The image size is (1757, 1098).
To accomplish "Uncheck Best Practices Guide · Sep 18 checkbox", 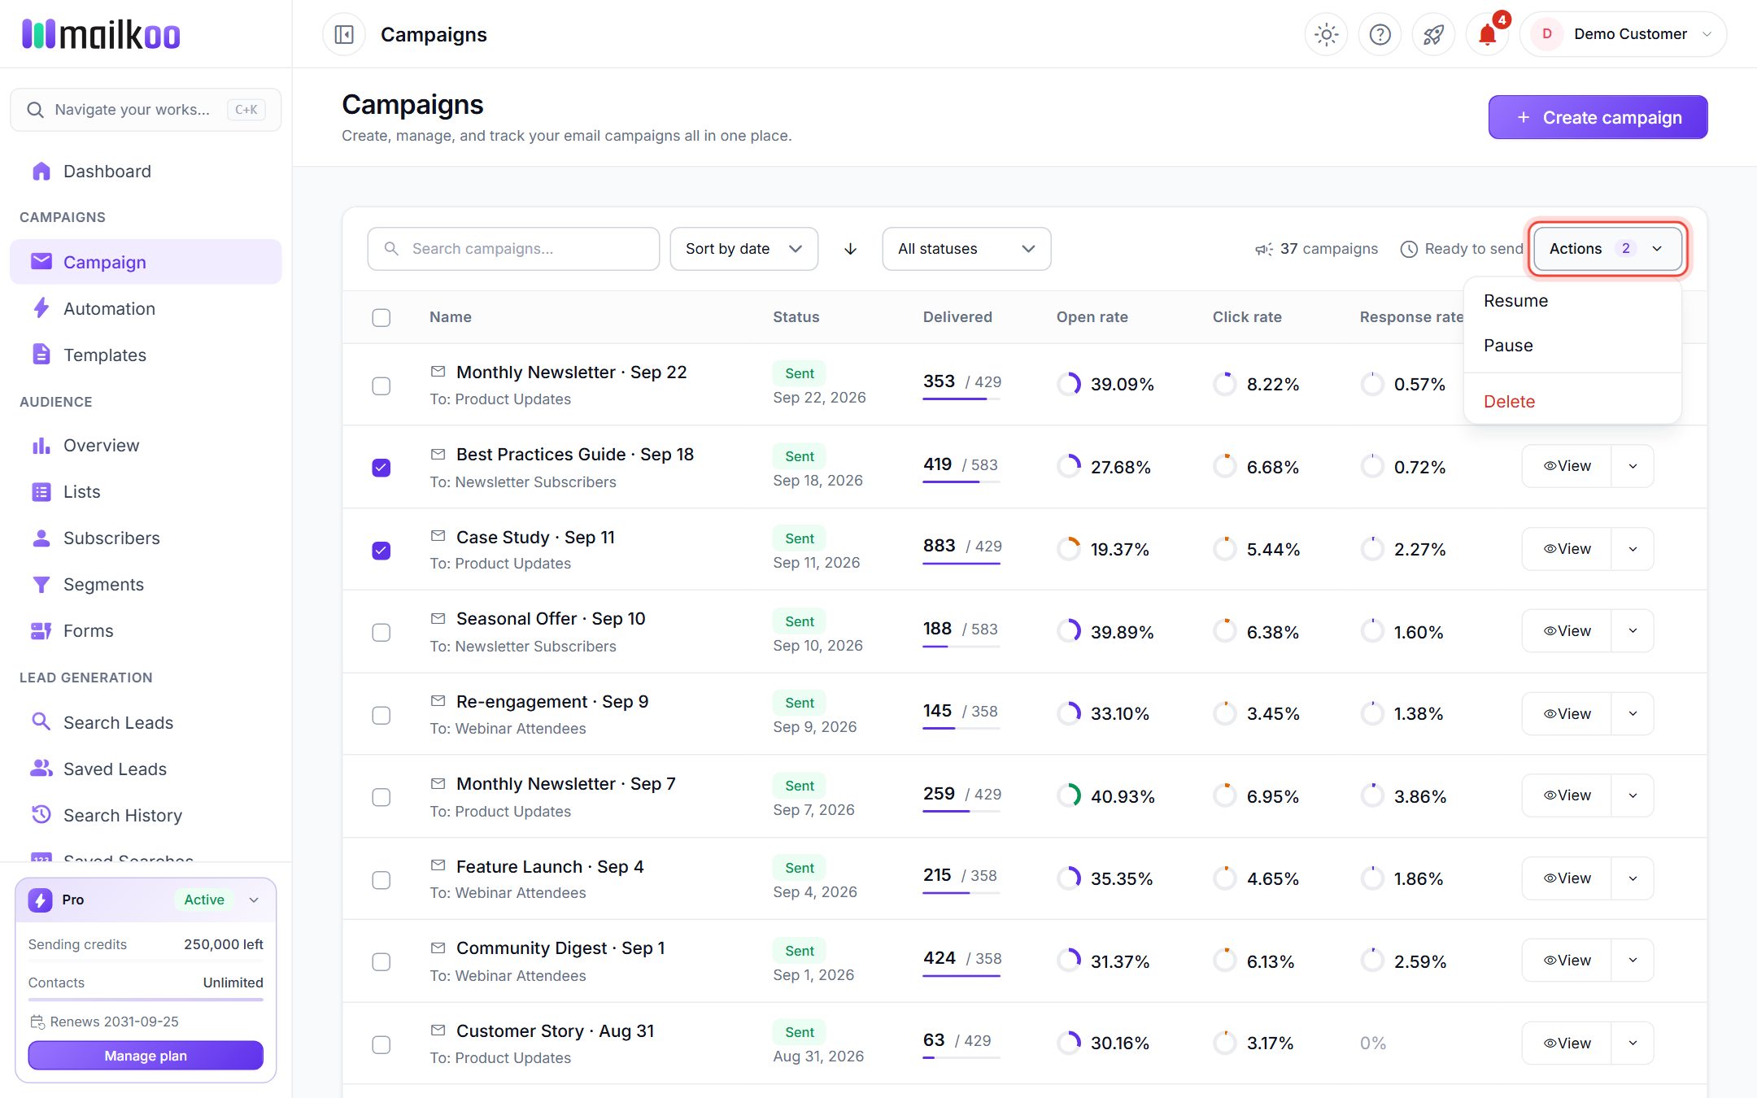I will click(x=381, y=468).
